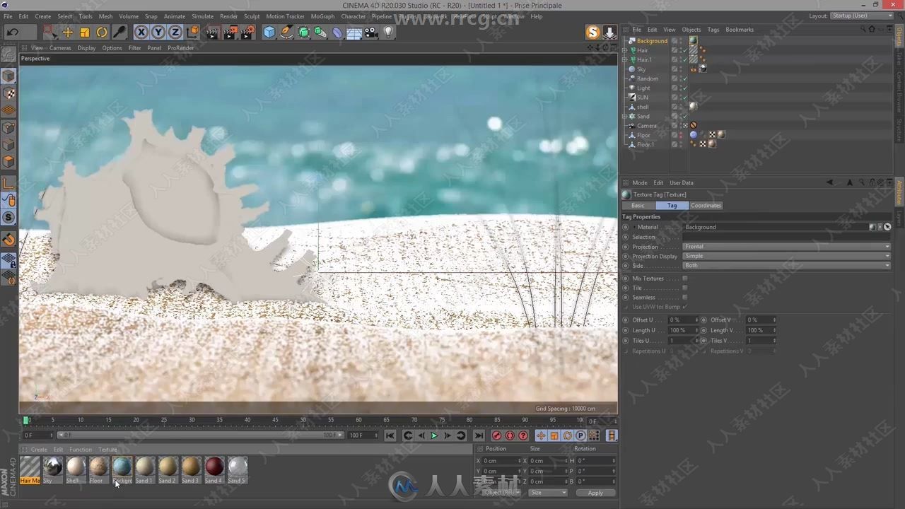Viewport: 905px width, 509px height.
Task: Click the Make Editable icon
Action: (9, 54)
